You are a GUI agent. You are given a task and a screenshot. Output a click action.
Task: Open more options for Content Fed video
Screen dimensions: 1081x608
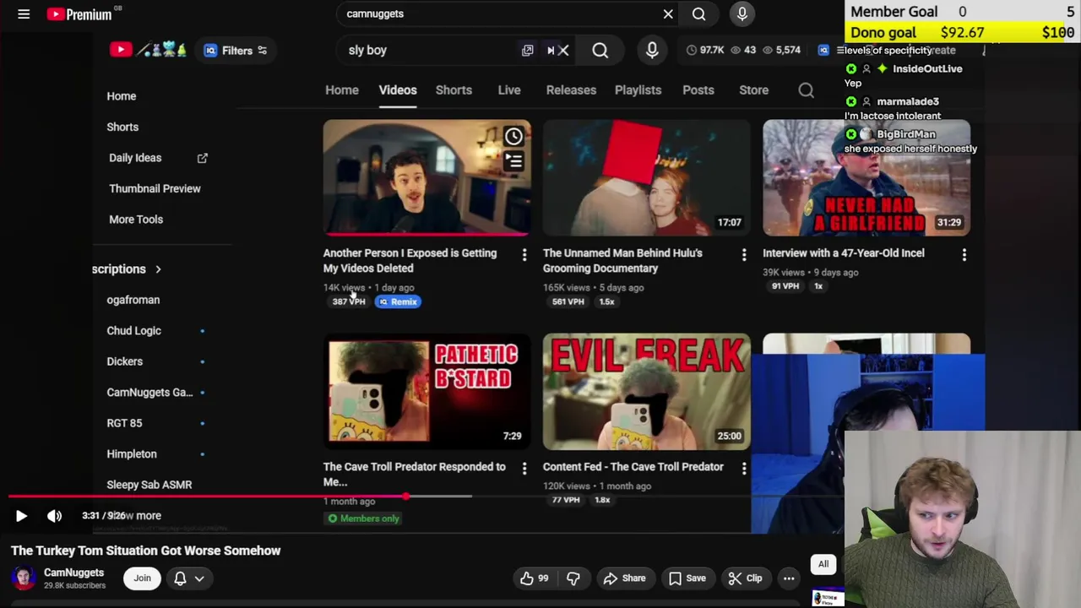[744, 468]
